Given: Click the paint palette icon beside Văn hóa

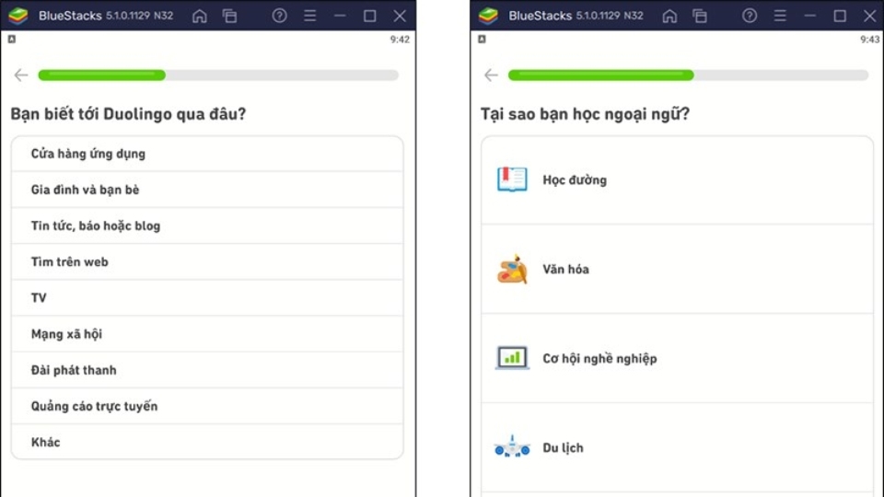Looking at the screenshot, I should [512, 270].
